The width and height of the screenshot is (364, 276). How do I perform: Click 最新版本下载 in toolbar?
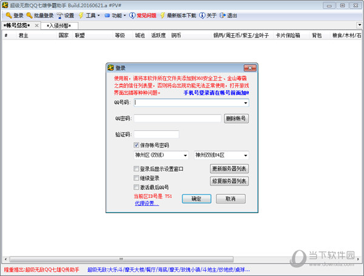click(x=181, y=16)
